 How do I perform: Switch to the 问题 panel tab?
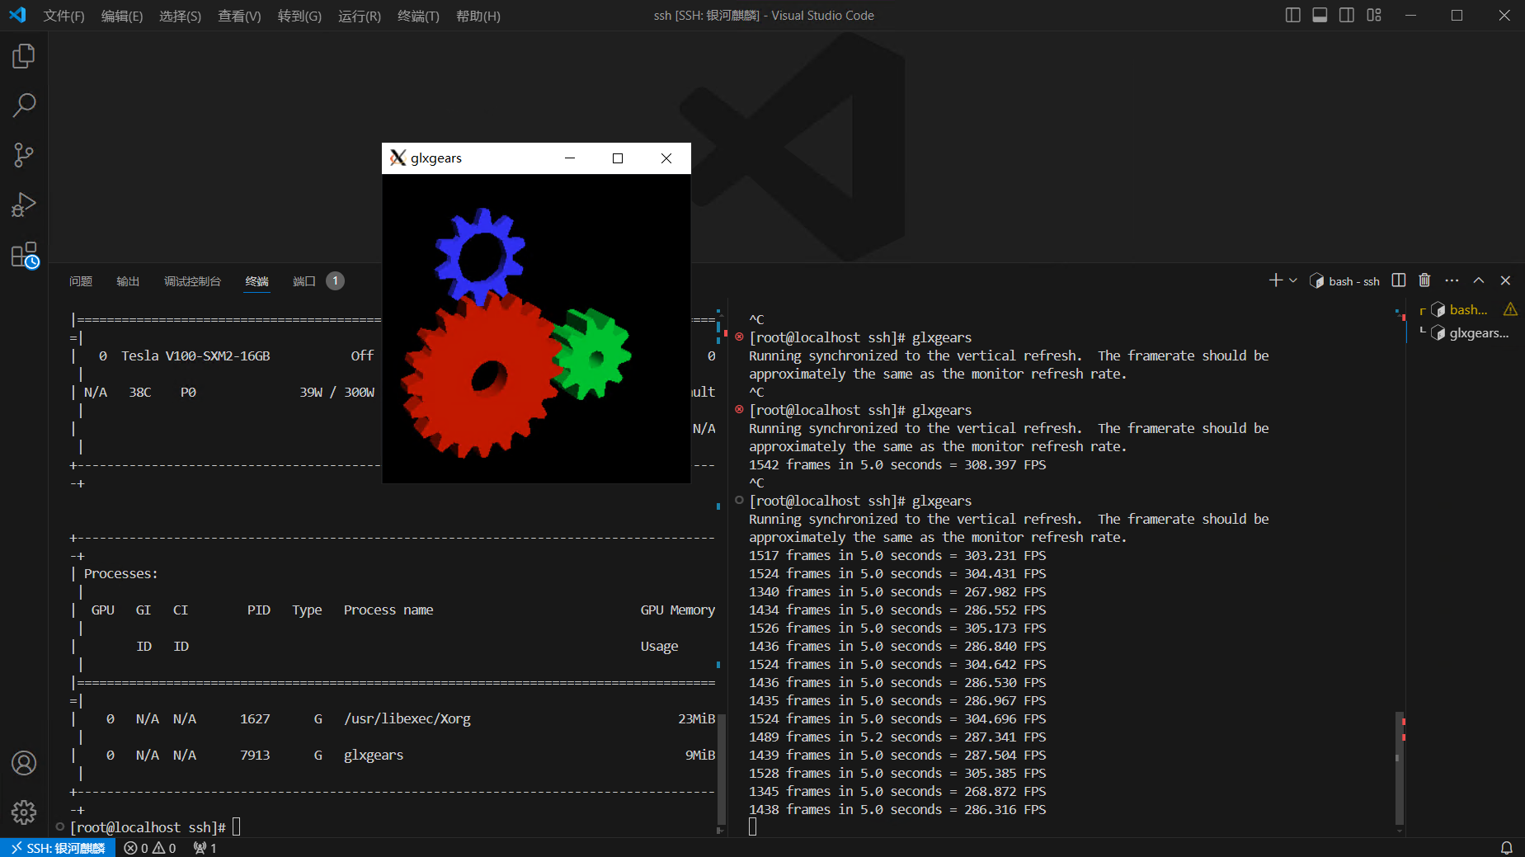(x=81, y=281)
